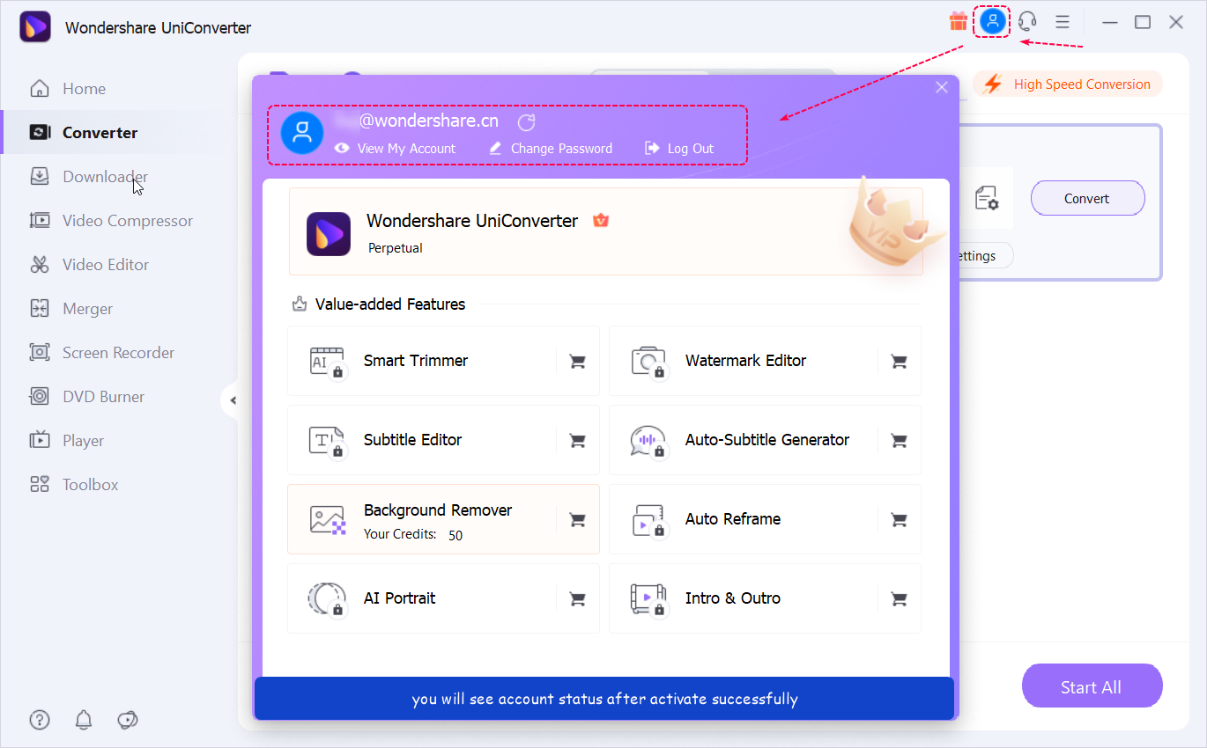Click the DVD Burner disc icon
Screen dimensions: 1207x748
click(40, 396)
